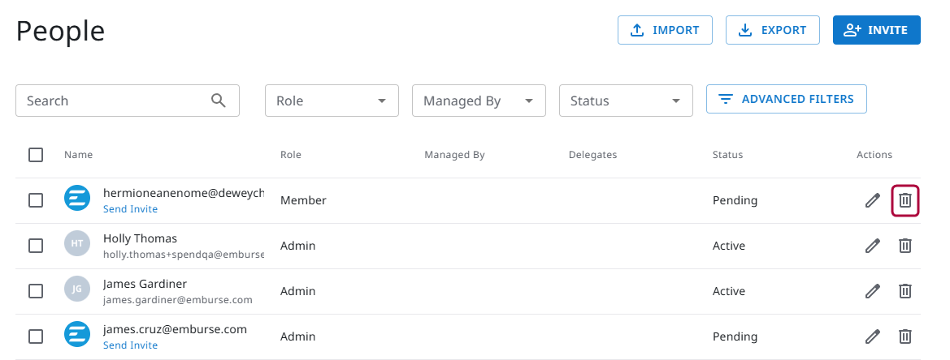Open the Role filter dropdown
950x360 pixels.
[332, 101]
